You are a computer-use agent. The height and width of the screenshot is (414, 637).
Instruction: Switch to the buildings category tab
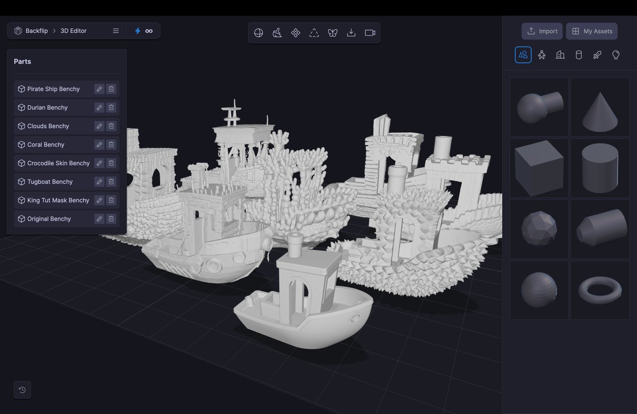561,55
